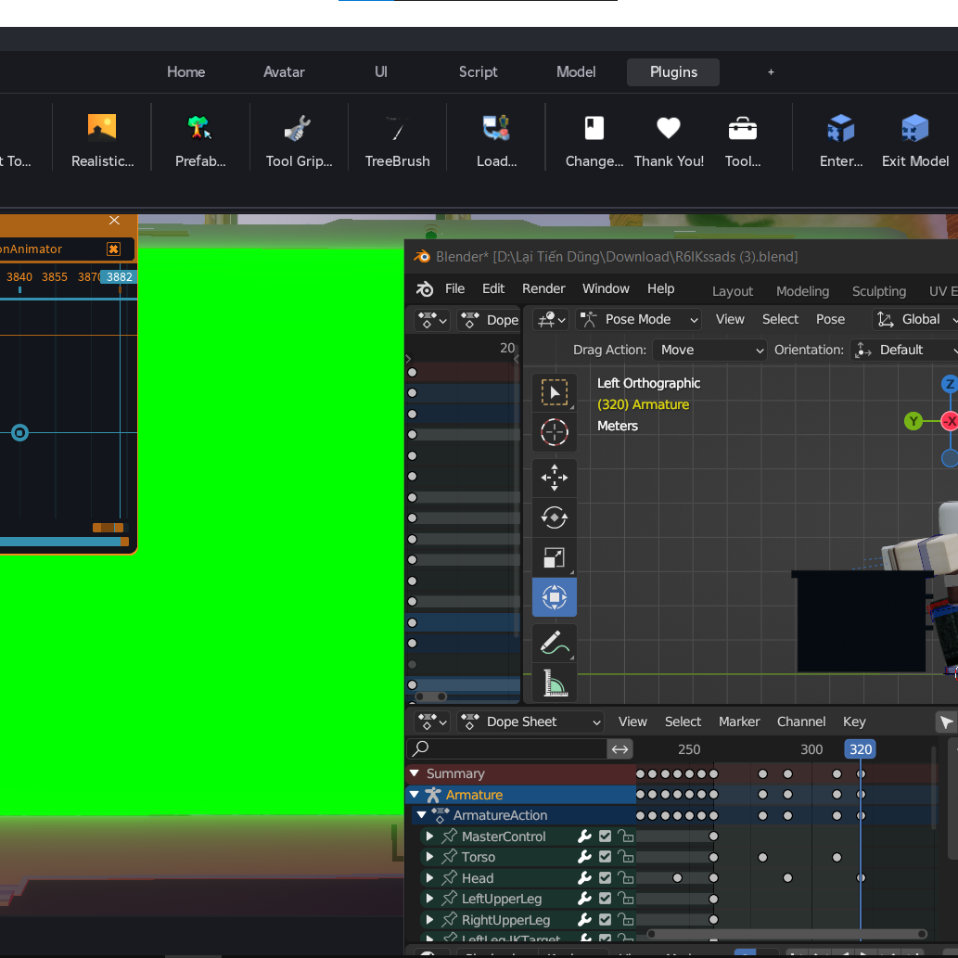Open the Marker menu in Dope Sheet
This screenshot has width=958, height=958.
pyautogui.click(x=738, y=722)
